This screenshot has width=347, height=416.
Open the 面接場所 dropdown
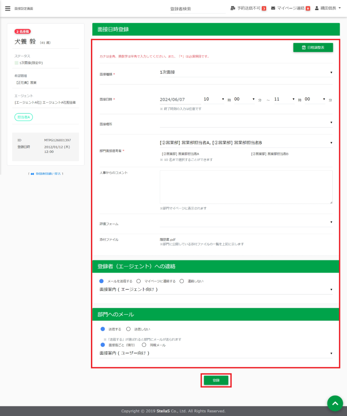246,122
